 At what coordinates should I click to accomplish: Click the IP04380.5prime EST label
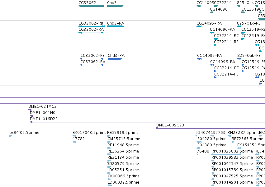point(211,145)
